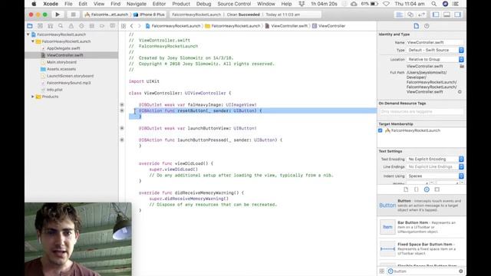The height and width of the screenshot is (276, 491).
Task: Switch to the Version editor
Action: pyautogui.click(x=421, y=15)
